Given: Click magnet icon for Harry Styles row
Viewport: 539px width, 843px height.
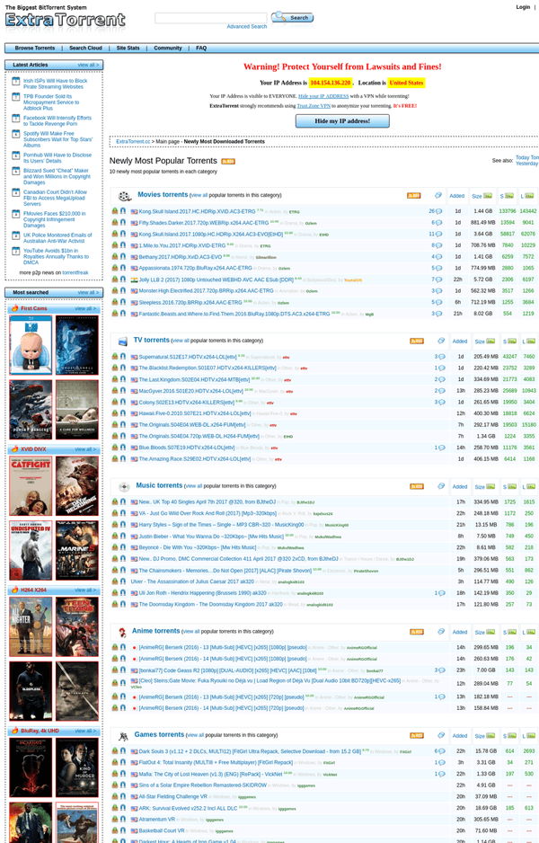Looking at the screenshot, I should tap(123, 525).
